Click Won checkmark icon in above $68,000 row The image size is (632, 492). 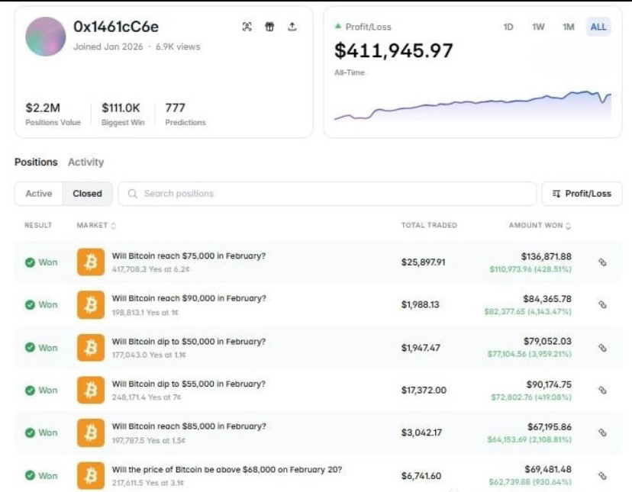pos(30,475)
